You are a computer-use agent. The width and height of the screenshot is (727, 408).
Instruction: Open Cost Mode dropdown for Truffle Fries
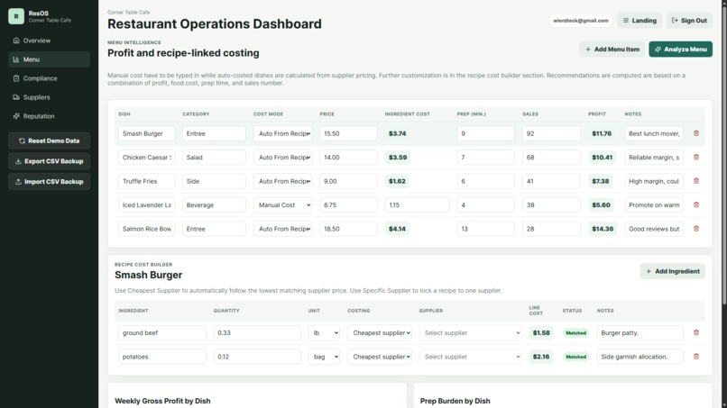point(282,181)
